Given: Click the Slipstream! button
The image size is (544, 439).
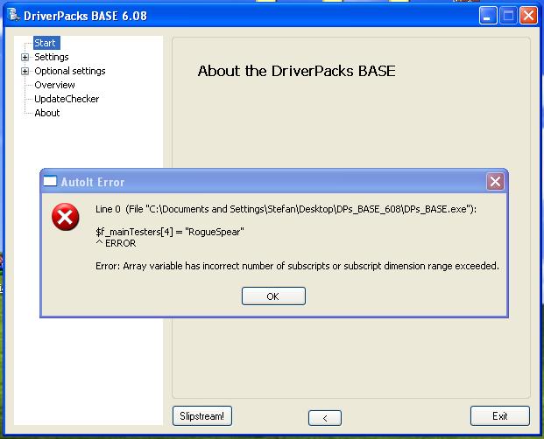Looking at the screenshot, I should click(x=202, y=416).
